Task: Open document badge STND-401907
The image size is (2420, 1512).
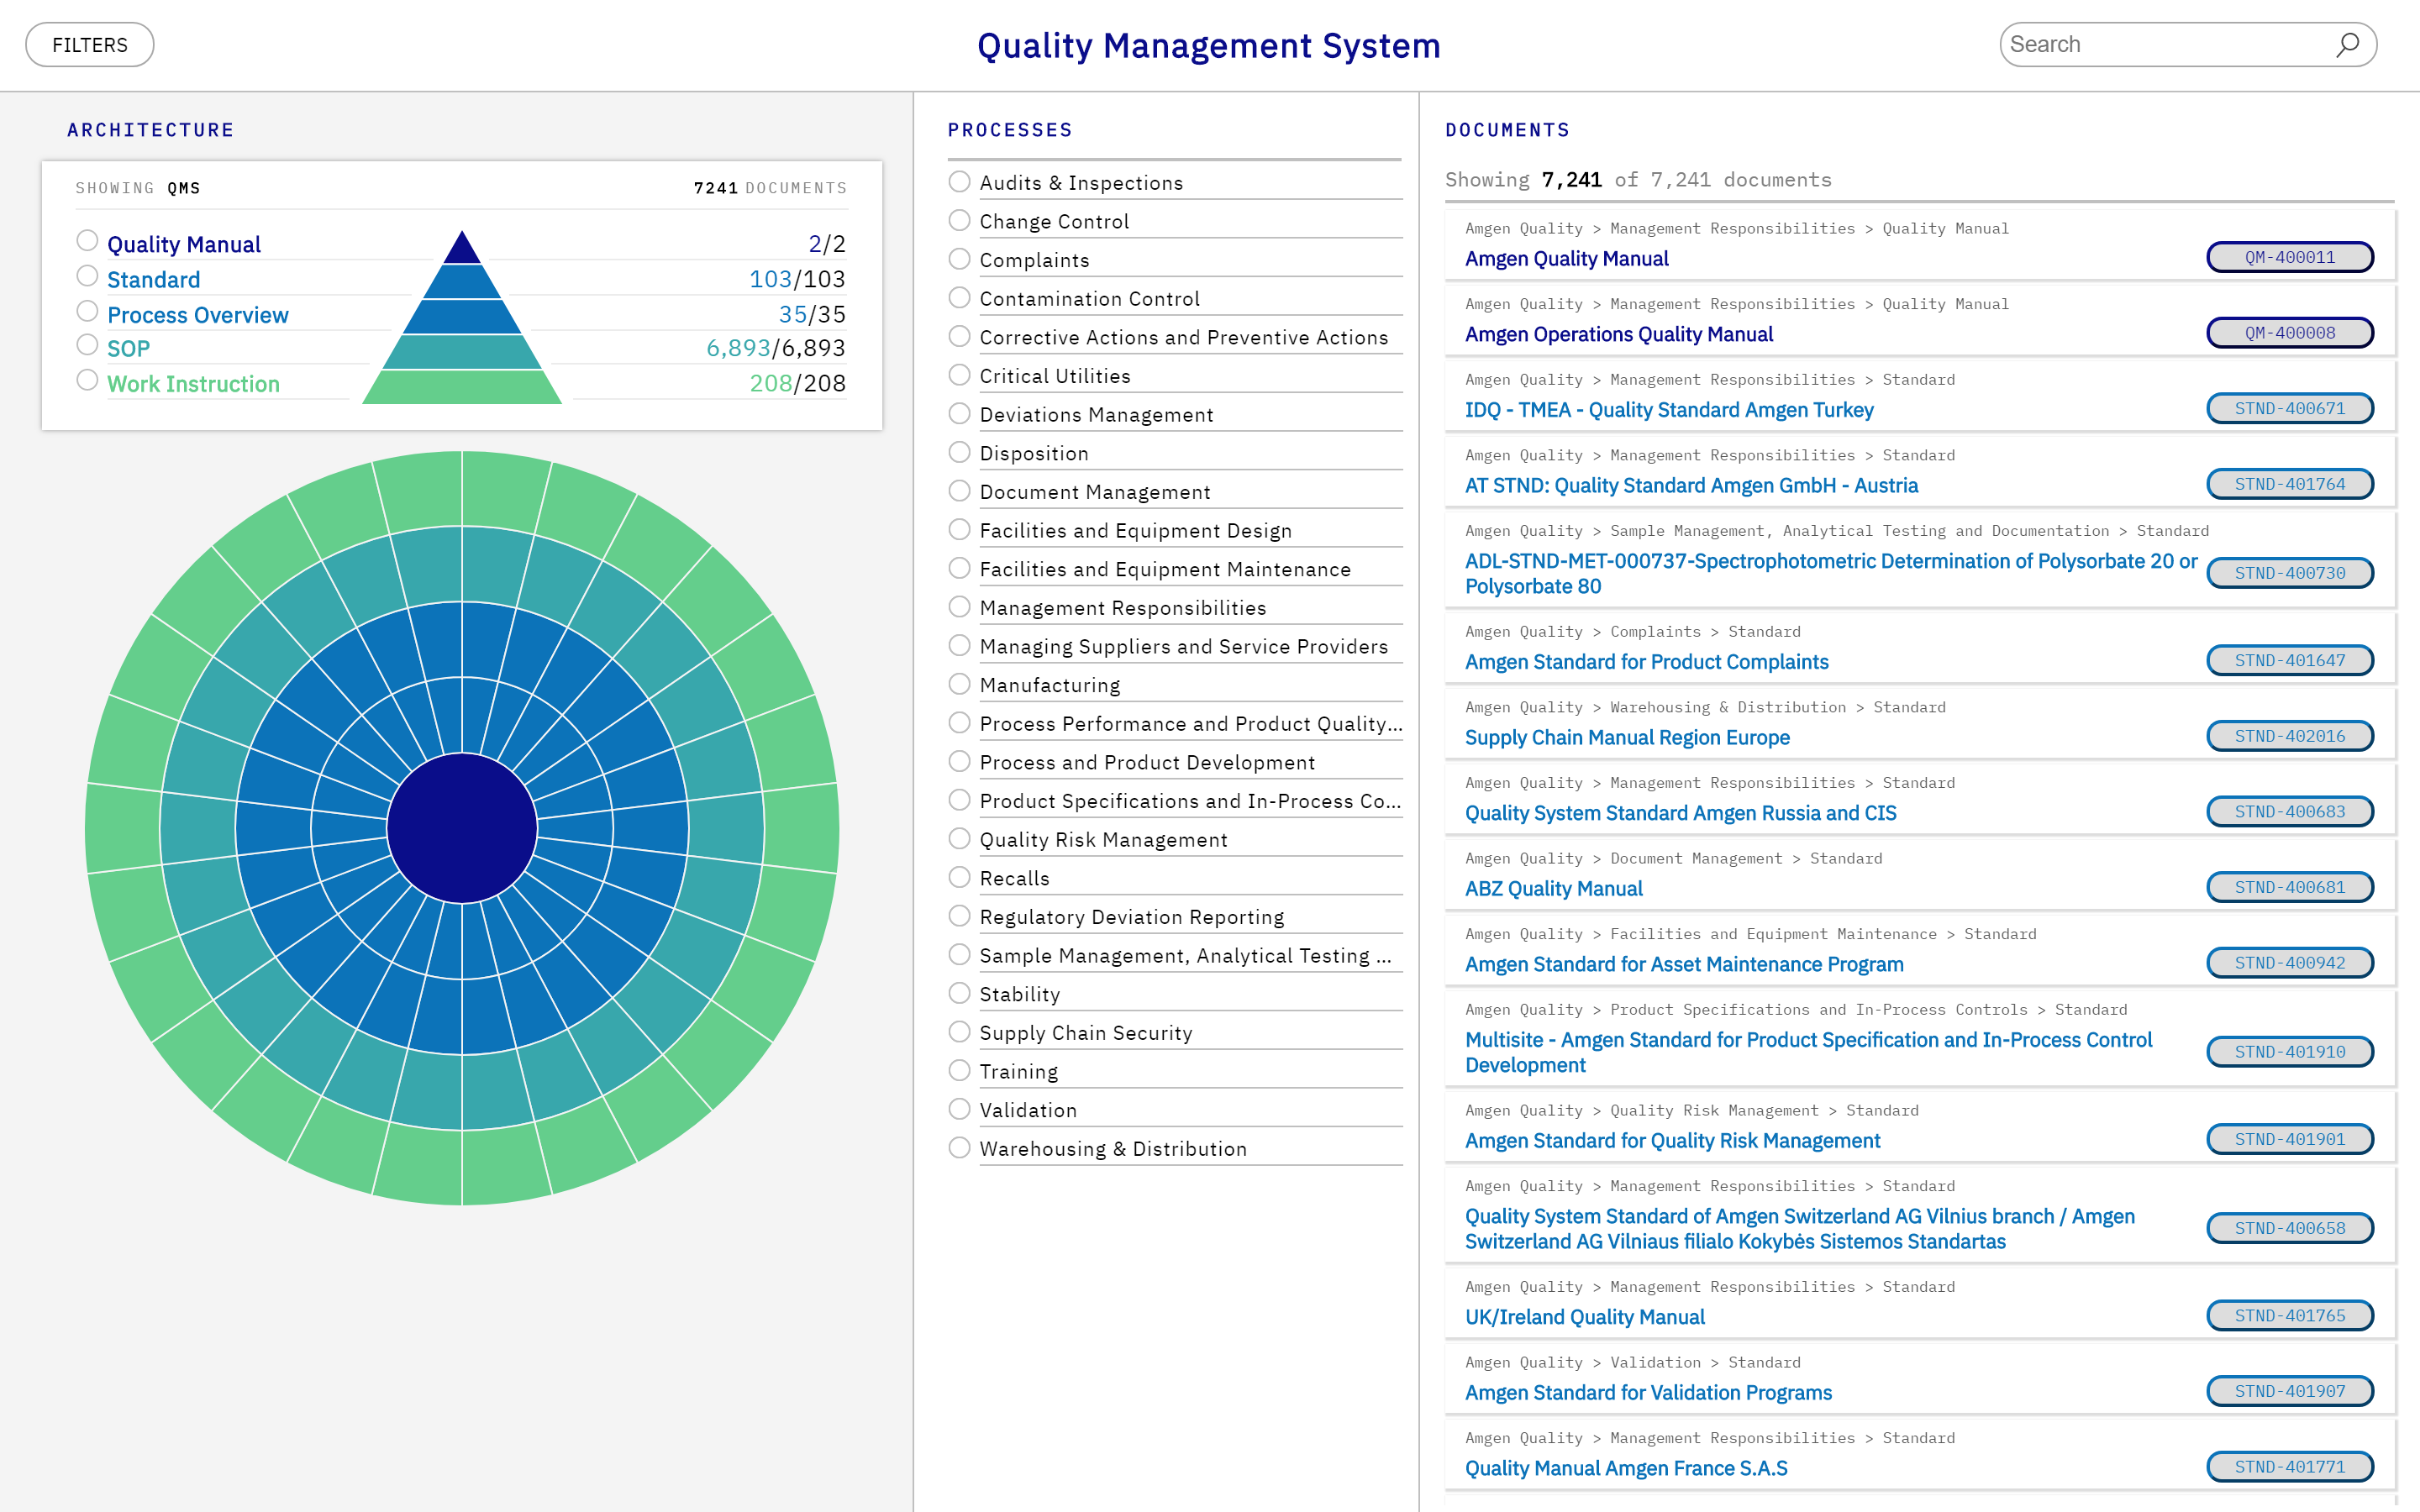Action: point(2290,1390)
